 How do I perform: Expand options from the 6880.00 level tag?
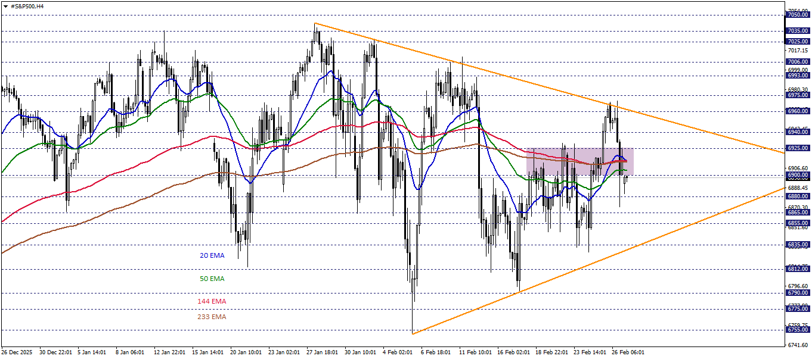tap(797, 196)
